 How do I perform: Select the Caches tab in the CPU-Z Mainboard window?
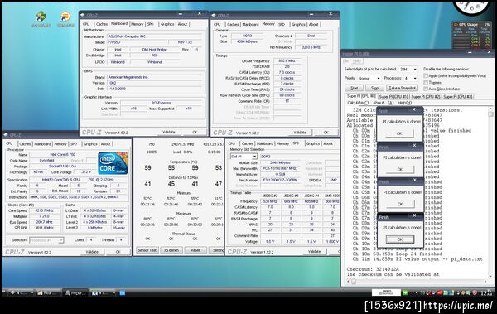pos(102,24)
